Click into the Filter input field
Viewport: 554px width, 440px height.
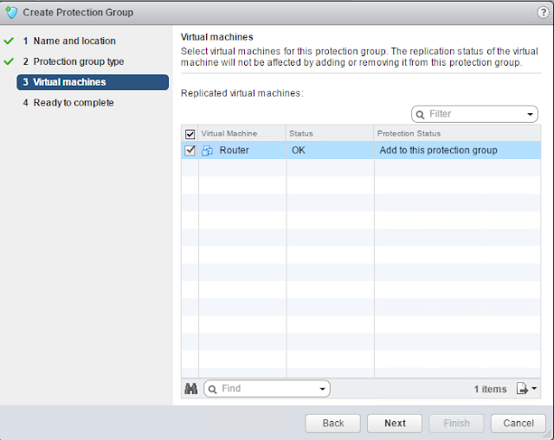click(x=474, y=114)
